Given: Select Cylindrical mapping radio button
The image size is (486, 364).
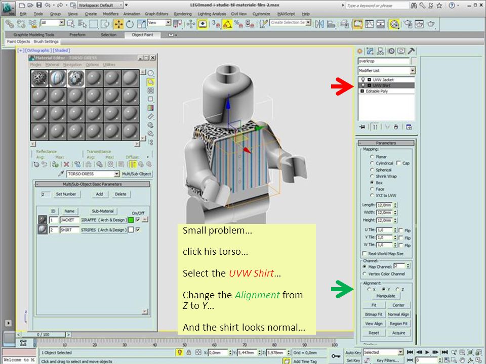Looking at the screenshot, I should (x=372, y=163).
